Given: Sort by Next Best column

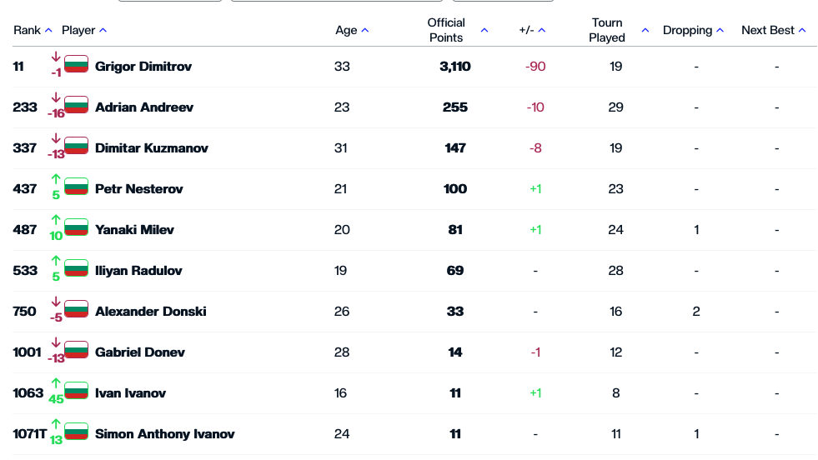Looking at the screenshot, I should point(802,31).
